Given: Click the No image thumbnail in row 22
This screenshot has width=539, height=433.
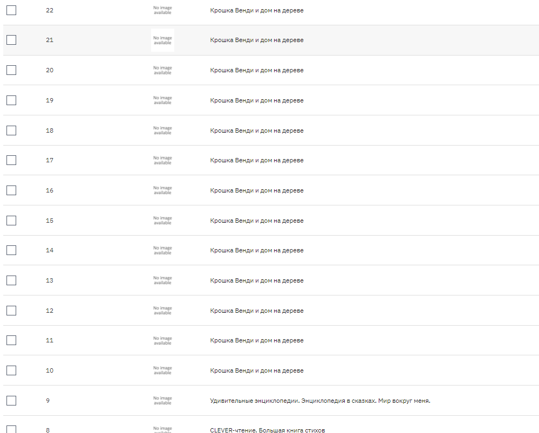Looking at the screenshot, I should tap(162, 10).
